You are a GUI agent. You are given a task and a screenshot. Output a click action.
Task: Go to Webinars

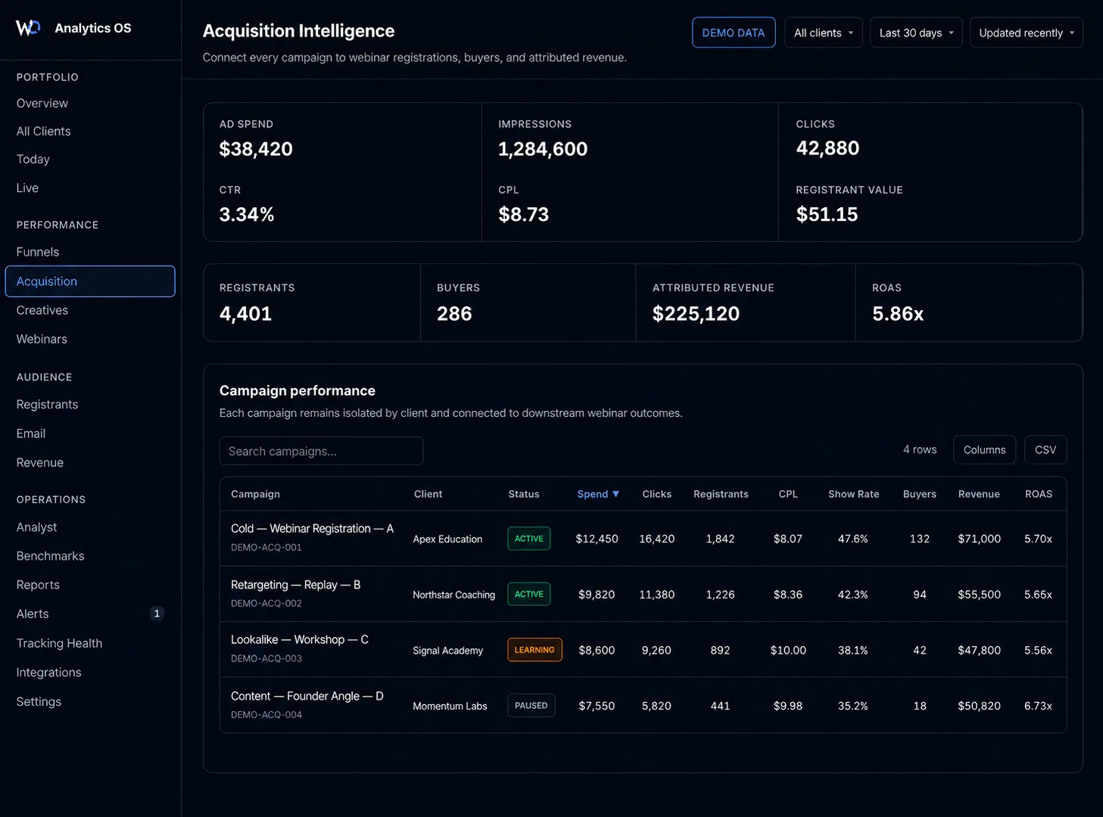point(42,339)
